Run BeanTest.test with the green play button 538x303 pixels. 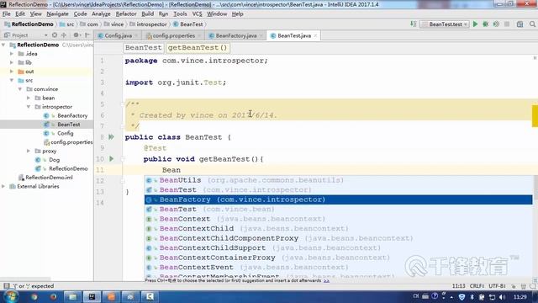click(475, 24)
